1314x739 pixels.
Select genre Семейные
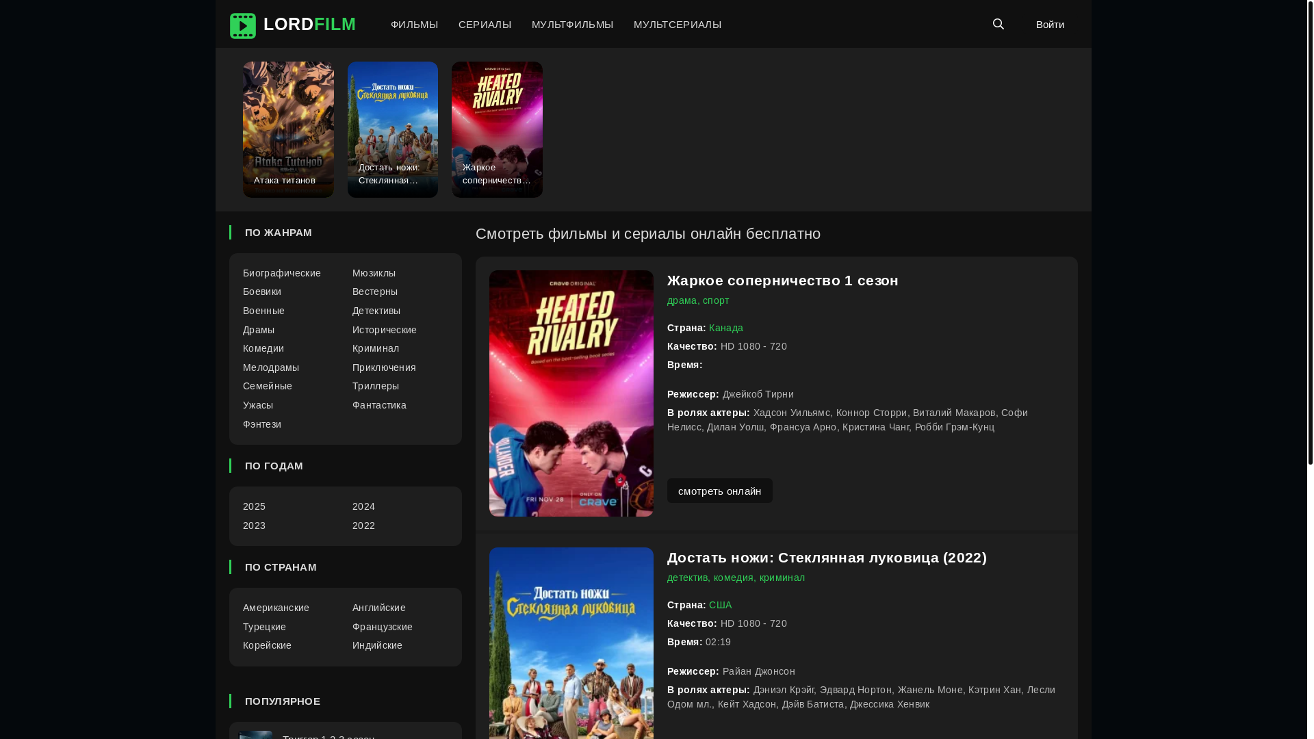268,386
